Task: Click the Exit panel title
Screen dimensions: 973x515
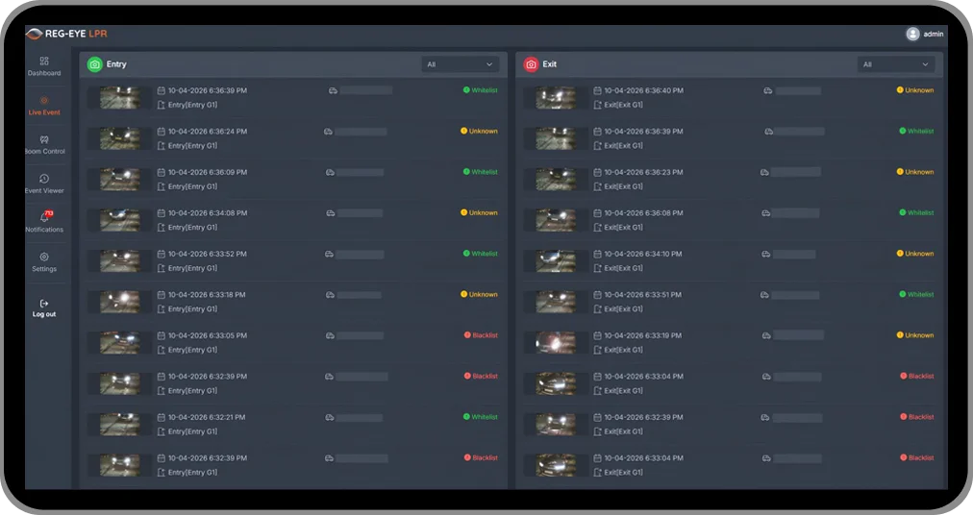Action: click(549, 64)
